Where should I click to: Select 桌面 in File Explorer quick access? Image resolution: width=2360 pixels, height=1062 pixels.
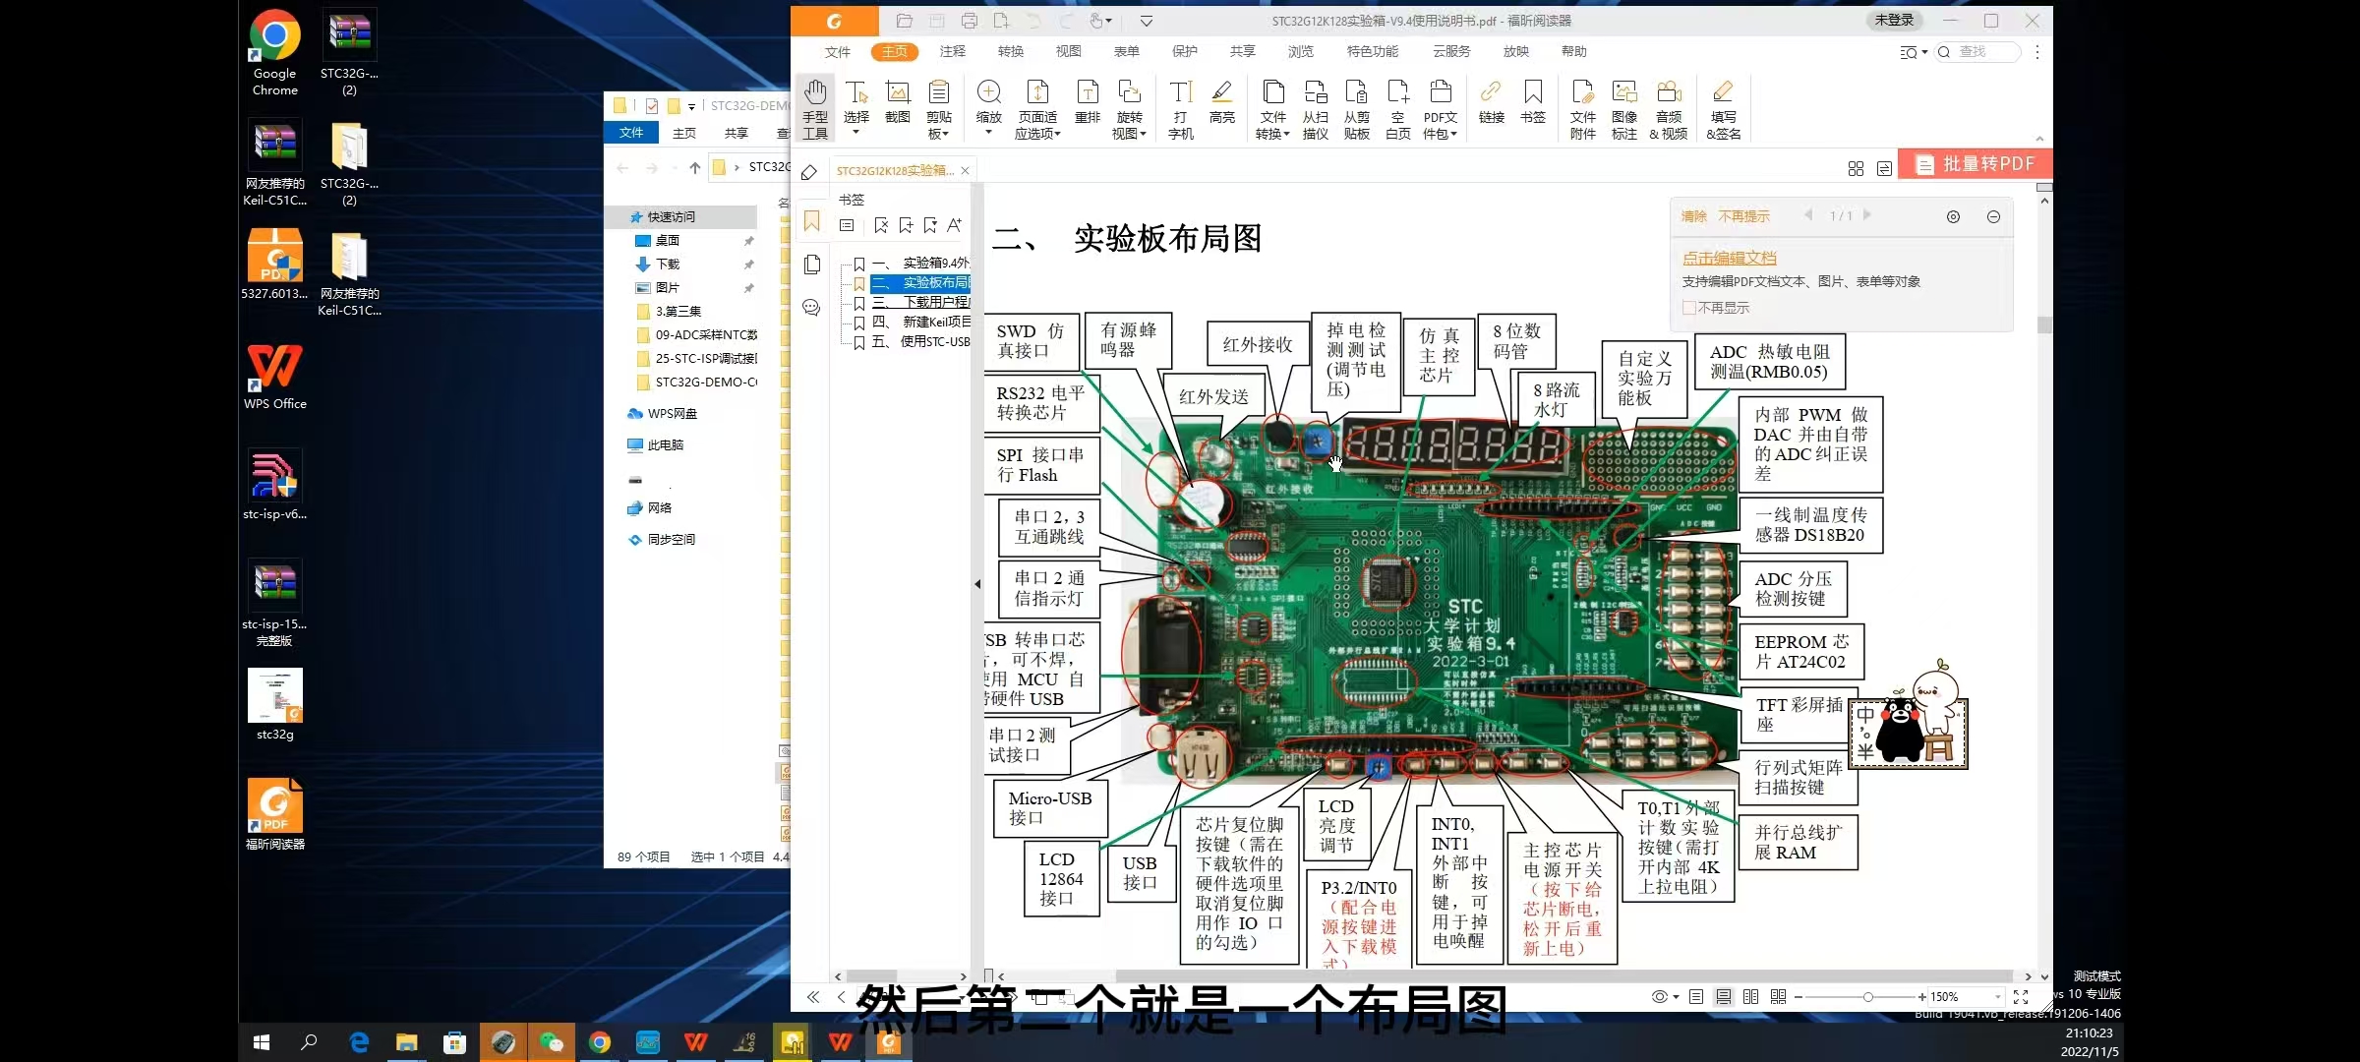coord(668,240)
